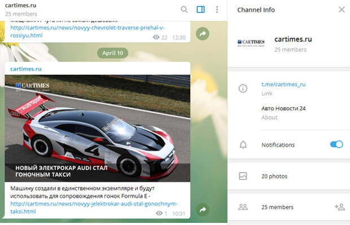Viewport: 350px width, 225px height.
Task: Click '25 members' under channel name in panel
Action: 290,49
